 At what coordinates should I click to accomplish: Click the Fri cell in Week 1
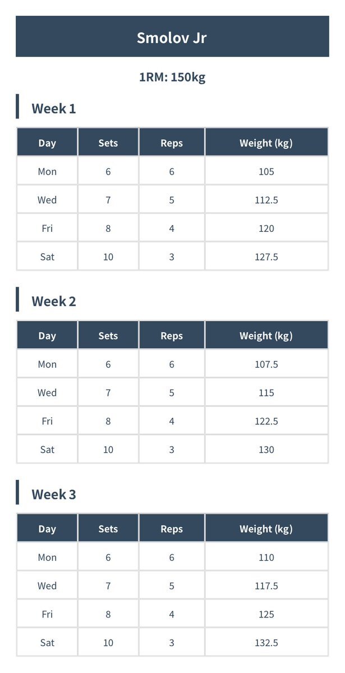[x=47, y=228]
